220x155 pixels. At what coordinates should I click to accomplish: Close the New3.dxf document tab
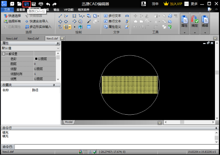click(x=62, y=38)
